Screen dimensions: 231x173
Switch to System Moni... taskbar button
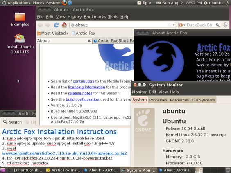138,170
